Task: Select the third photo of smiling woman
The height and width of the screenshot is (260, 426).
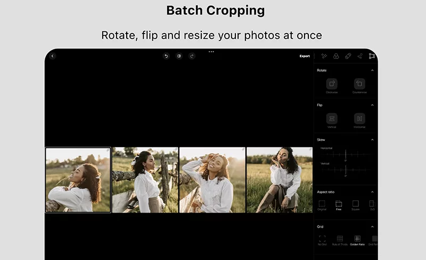Action: coord(212,180)
